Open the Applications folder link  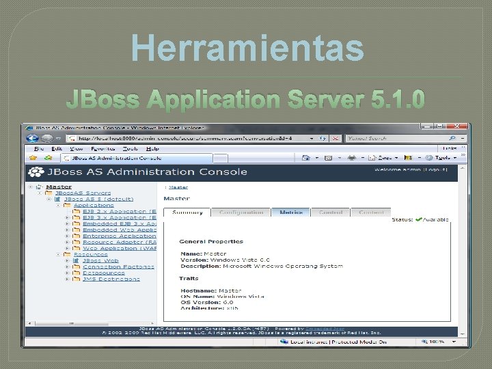coord(94,205)
